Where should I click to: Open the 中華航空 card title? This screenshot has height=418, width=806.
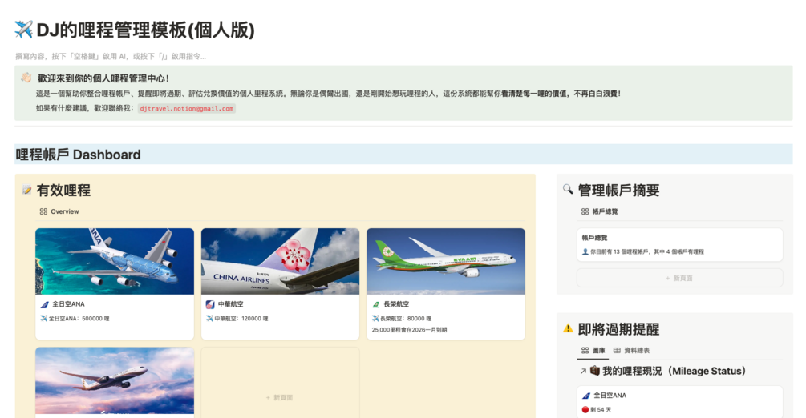pyautogui.click(x=230, y=304)
